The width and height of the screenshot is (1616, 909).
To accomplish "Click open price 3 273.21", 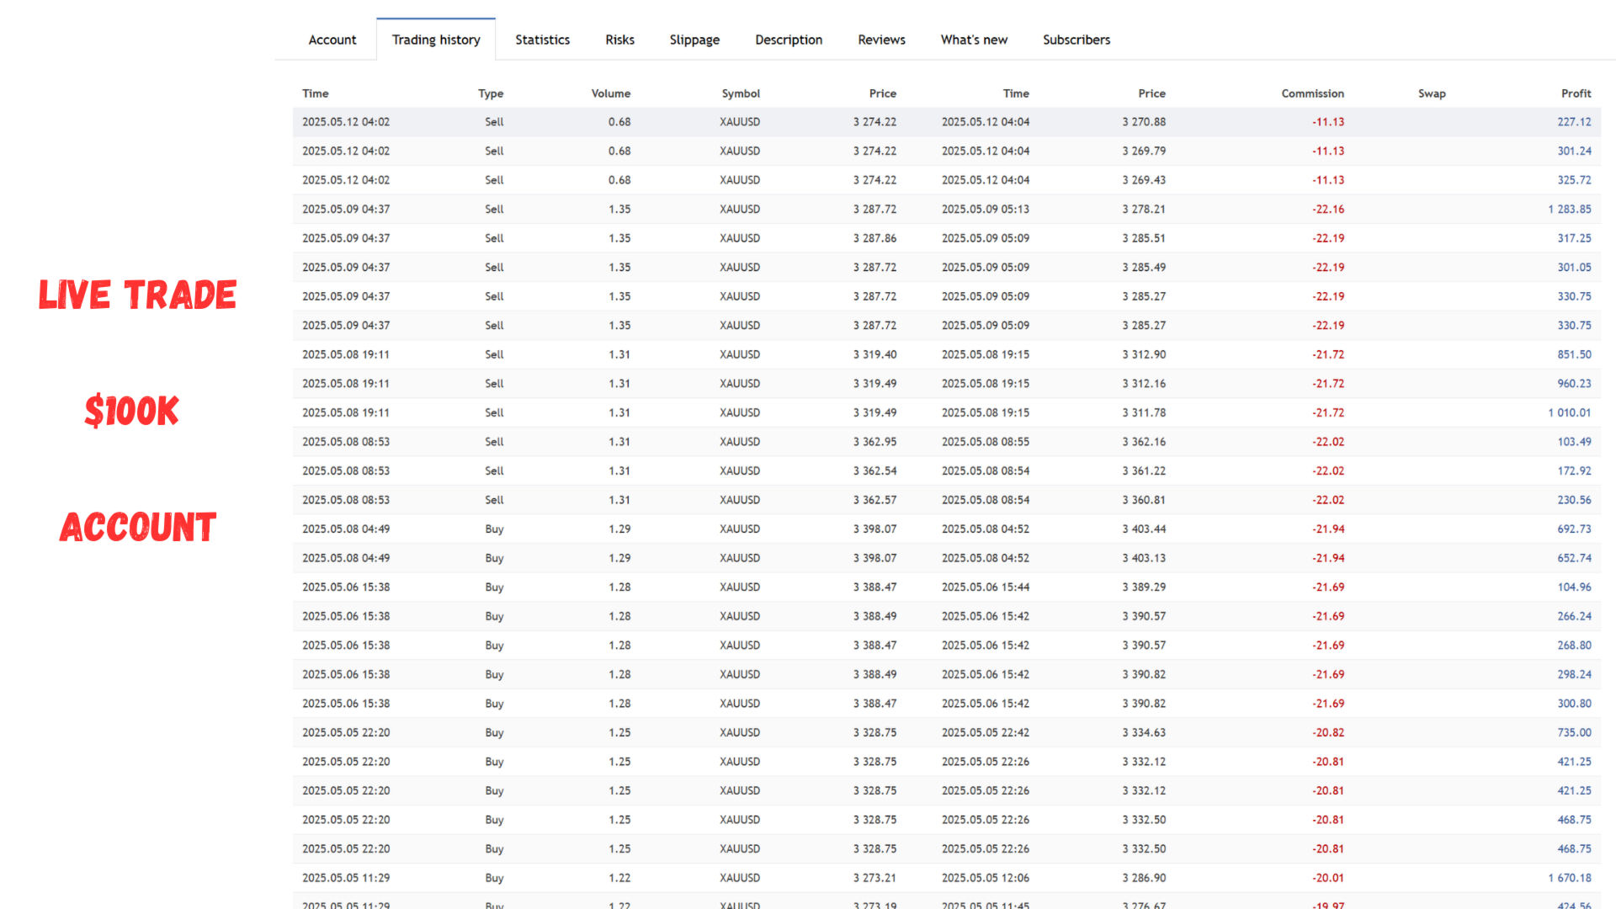I will (874, 878).
